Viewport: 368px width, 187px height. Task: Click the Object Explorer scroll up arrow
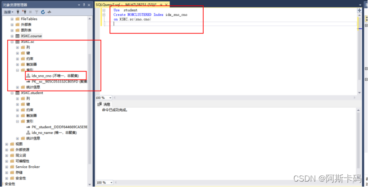coord(90,19)
